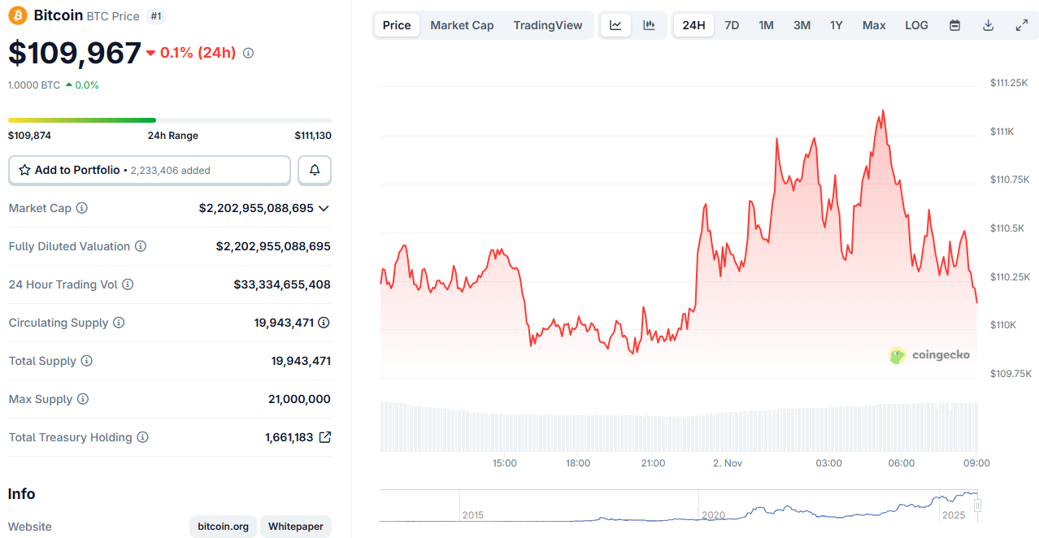Viewport: 1039px width, 538px height.
Task: Expand chart to fullscreen
Action: pyautogui.click(x=1022, y=25)
